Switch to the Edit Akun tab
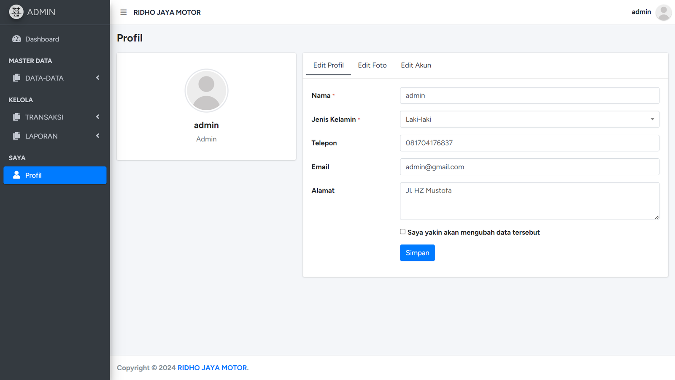The height and width of the screenshot is (380, 675). click(x=416, y=65)
